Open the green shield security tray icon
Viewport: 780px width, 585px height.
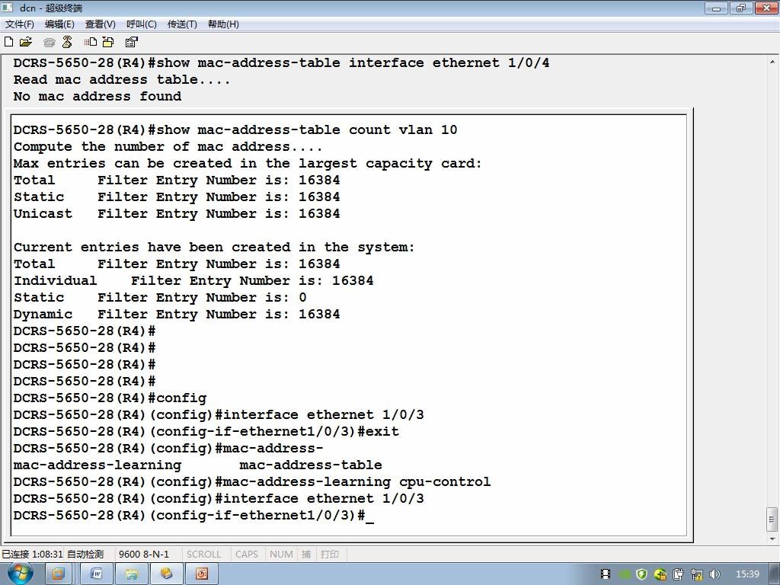(641, 574)
